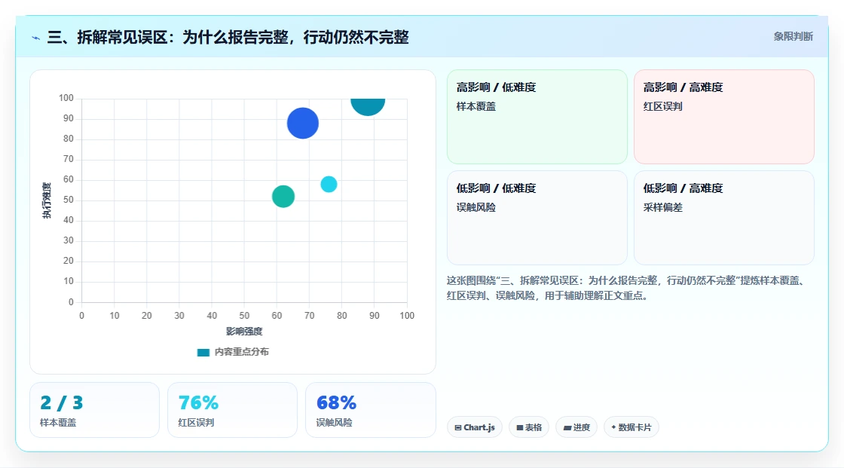Click the 采样偏差 text in quadrant card
Image resolution: width=844 pixels, height=468 pixels.
click(662, 207)
